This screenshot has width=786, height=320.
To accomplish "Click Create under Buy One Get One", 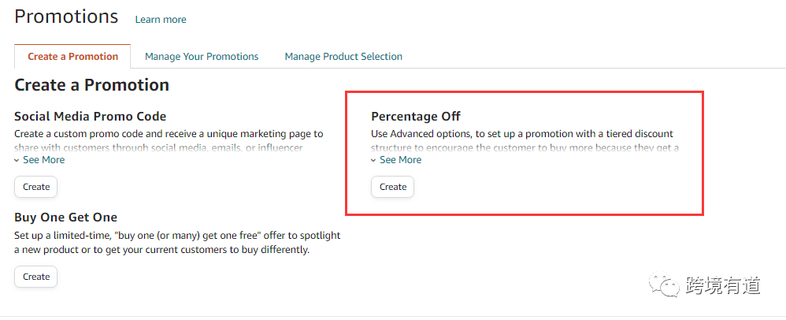I will [36, 277].
